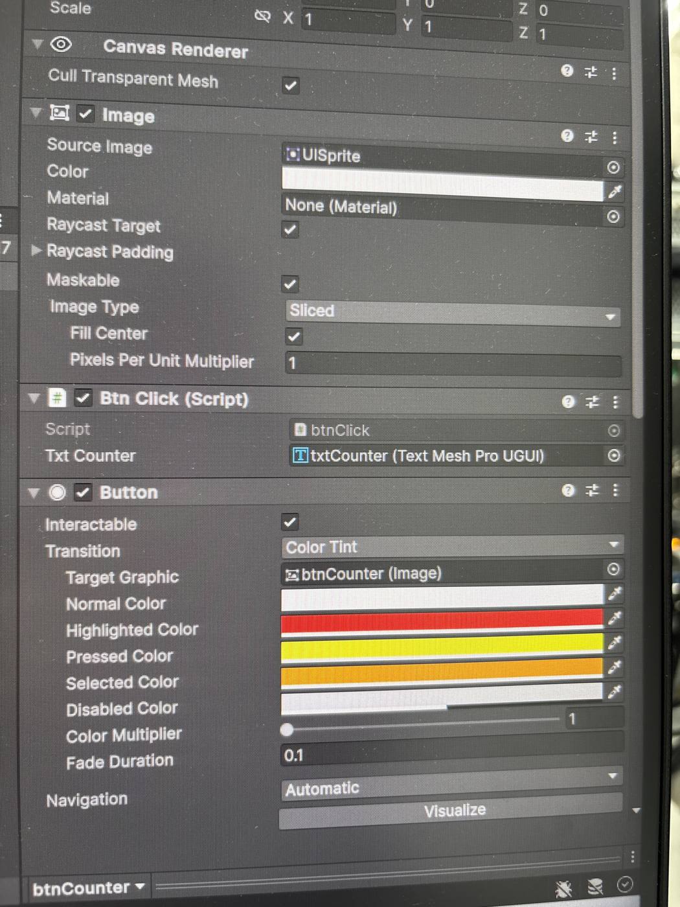Image resolution: width=680 pixels, height=907 pixels.
Task: Open the Image component's more options menu
Action: [615, 137]
